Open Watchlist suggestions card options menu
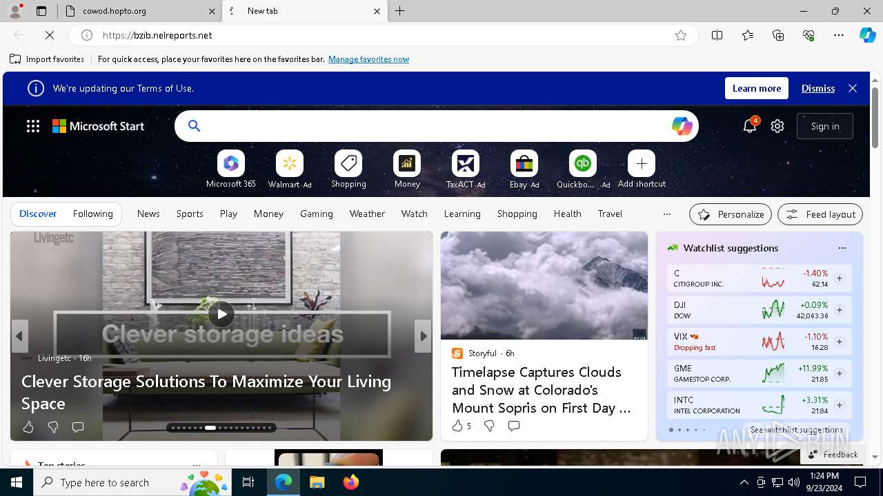This screenshot has width=883, height=496. (842, 248)
